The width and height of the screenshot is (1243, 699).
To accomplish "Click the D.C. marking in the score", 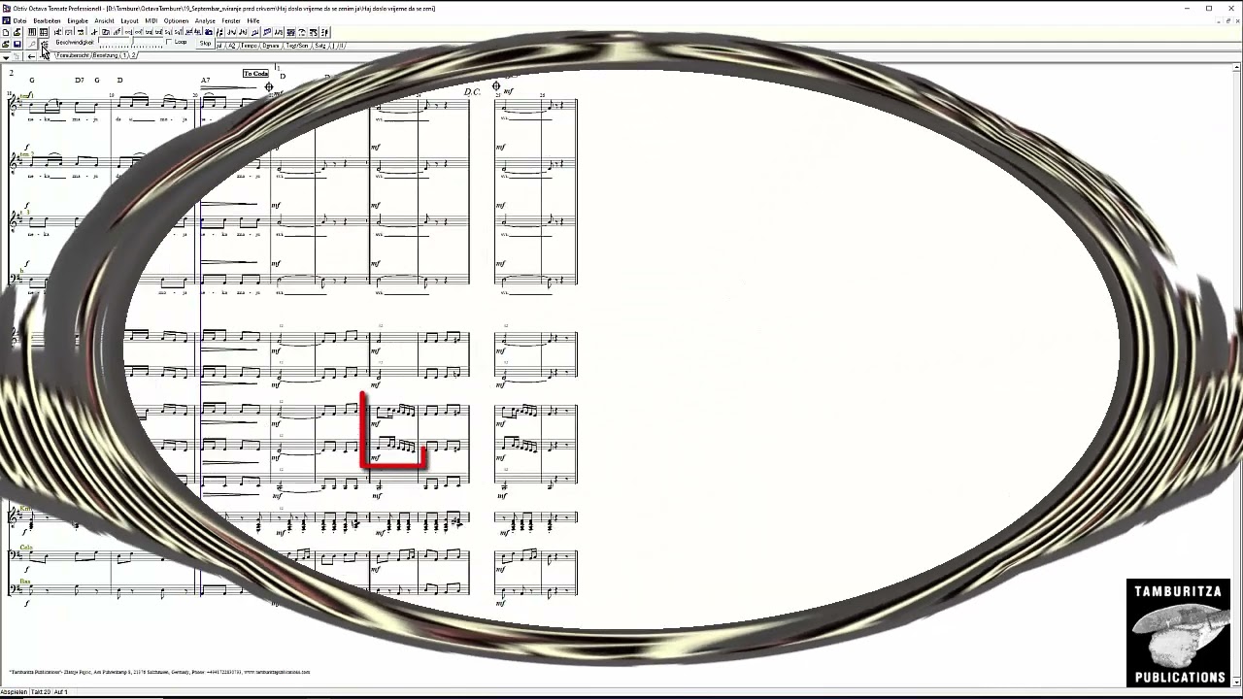I will [473, 92].
